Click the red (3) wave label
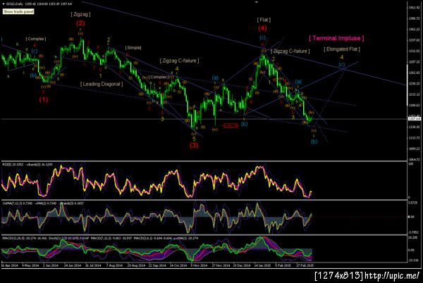This screenshot has height=283, width=423. coord(194,146)
